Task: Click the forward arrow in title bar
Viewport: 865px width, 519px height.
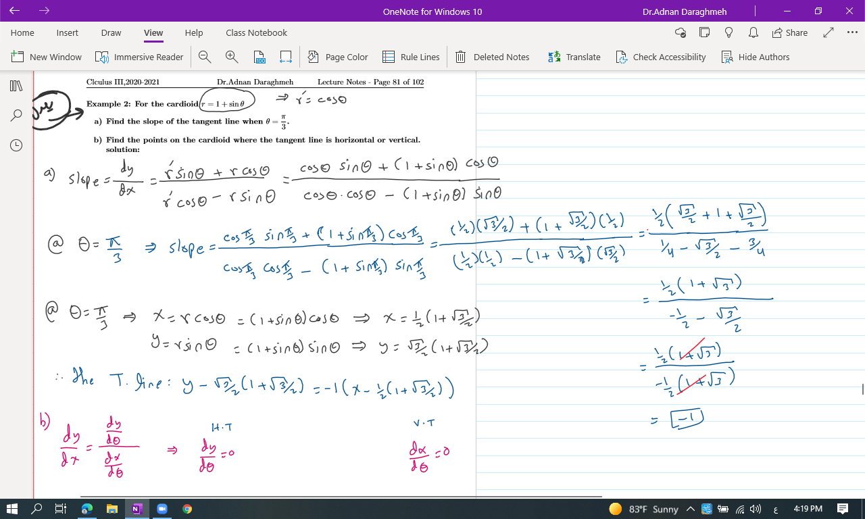Action: click(45, 11)
